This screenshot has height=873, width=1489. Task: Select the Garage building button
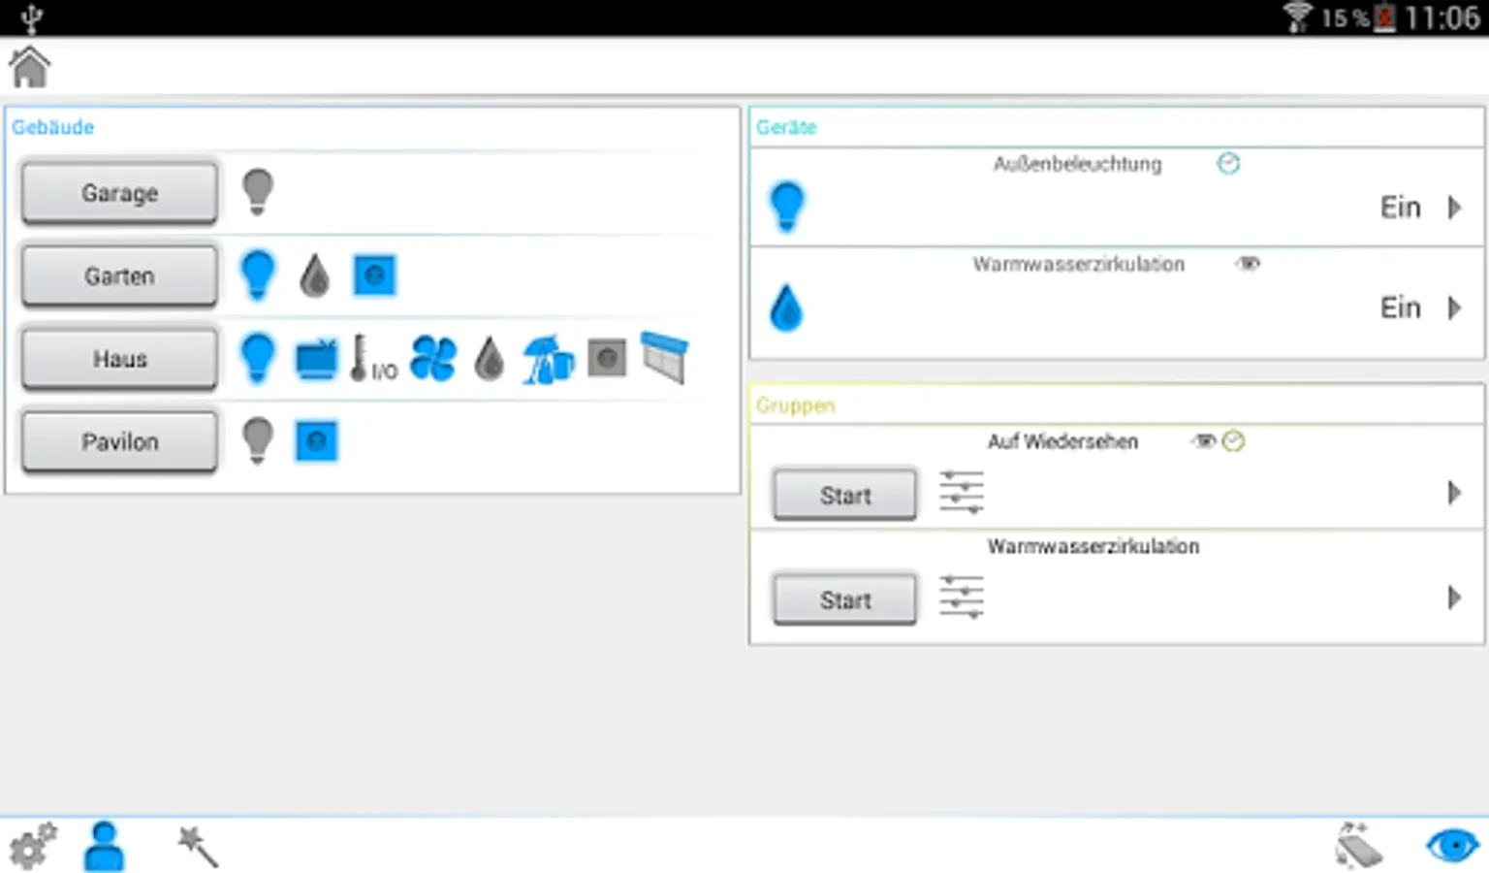pos(120,193)
